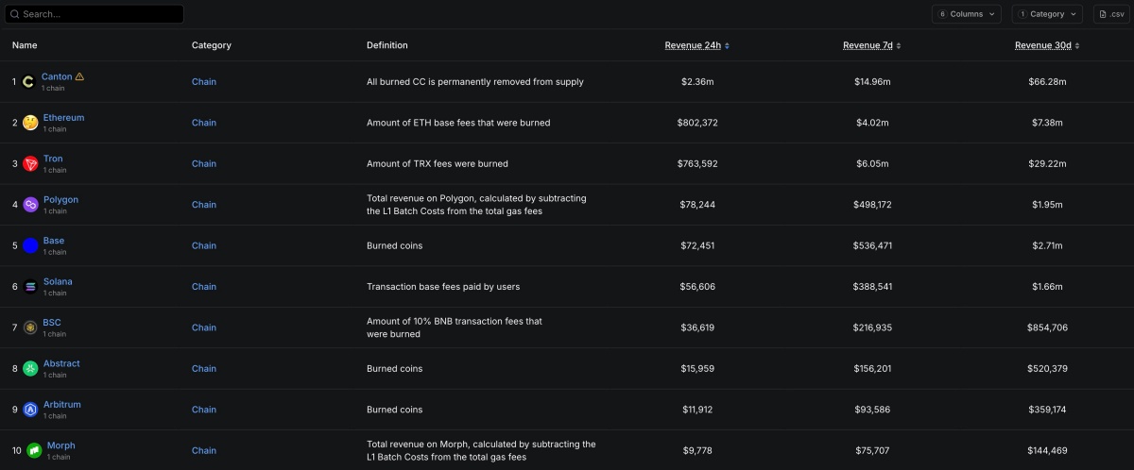1134x470 pixels.
Task: Sort by Revenue 7d column
Action: click(871, 45)
